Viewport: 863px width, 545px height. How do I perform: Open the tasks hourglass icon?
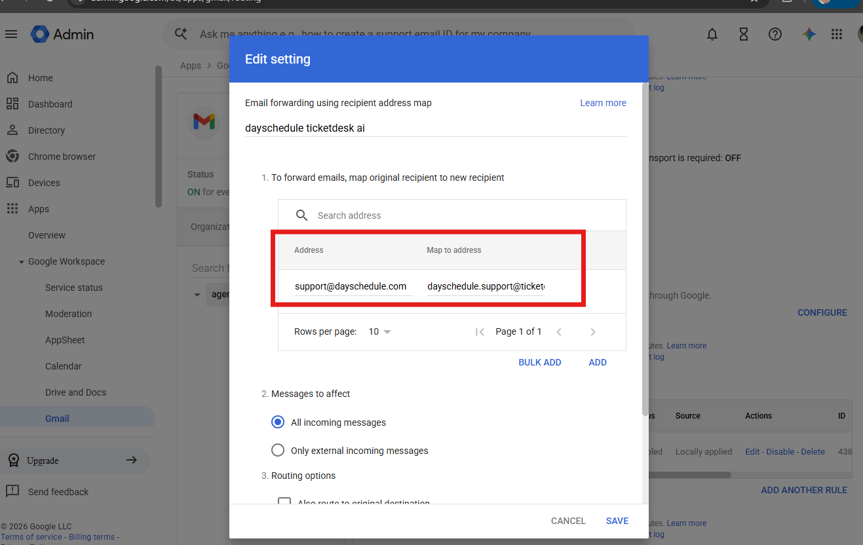point(744,34)
